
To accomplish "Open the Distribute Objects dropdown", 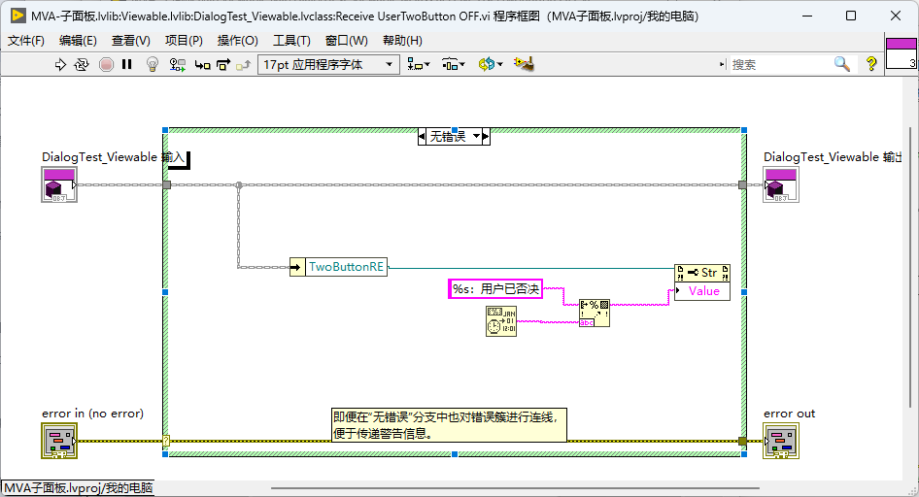I will pyautogui.click(x=453, y=64).
